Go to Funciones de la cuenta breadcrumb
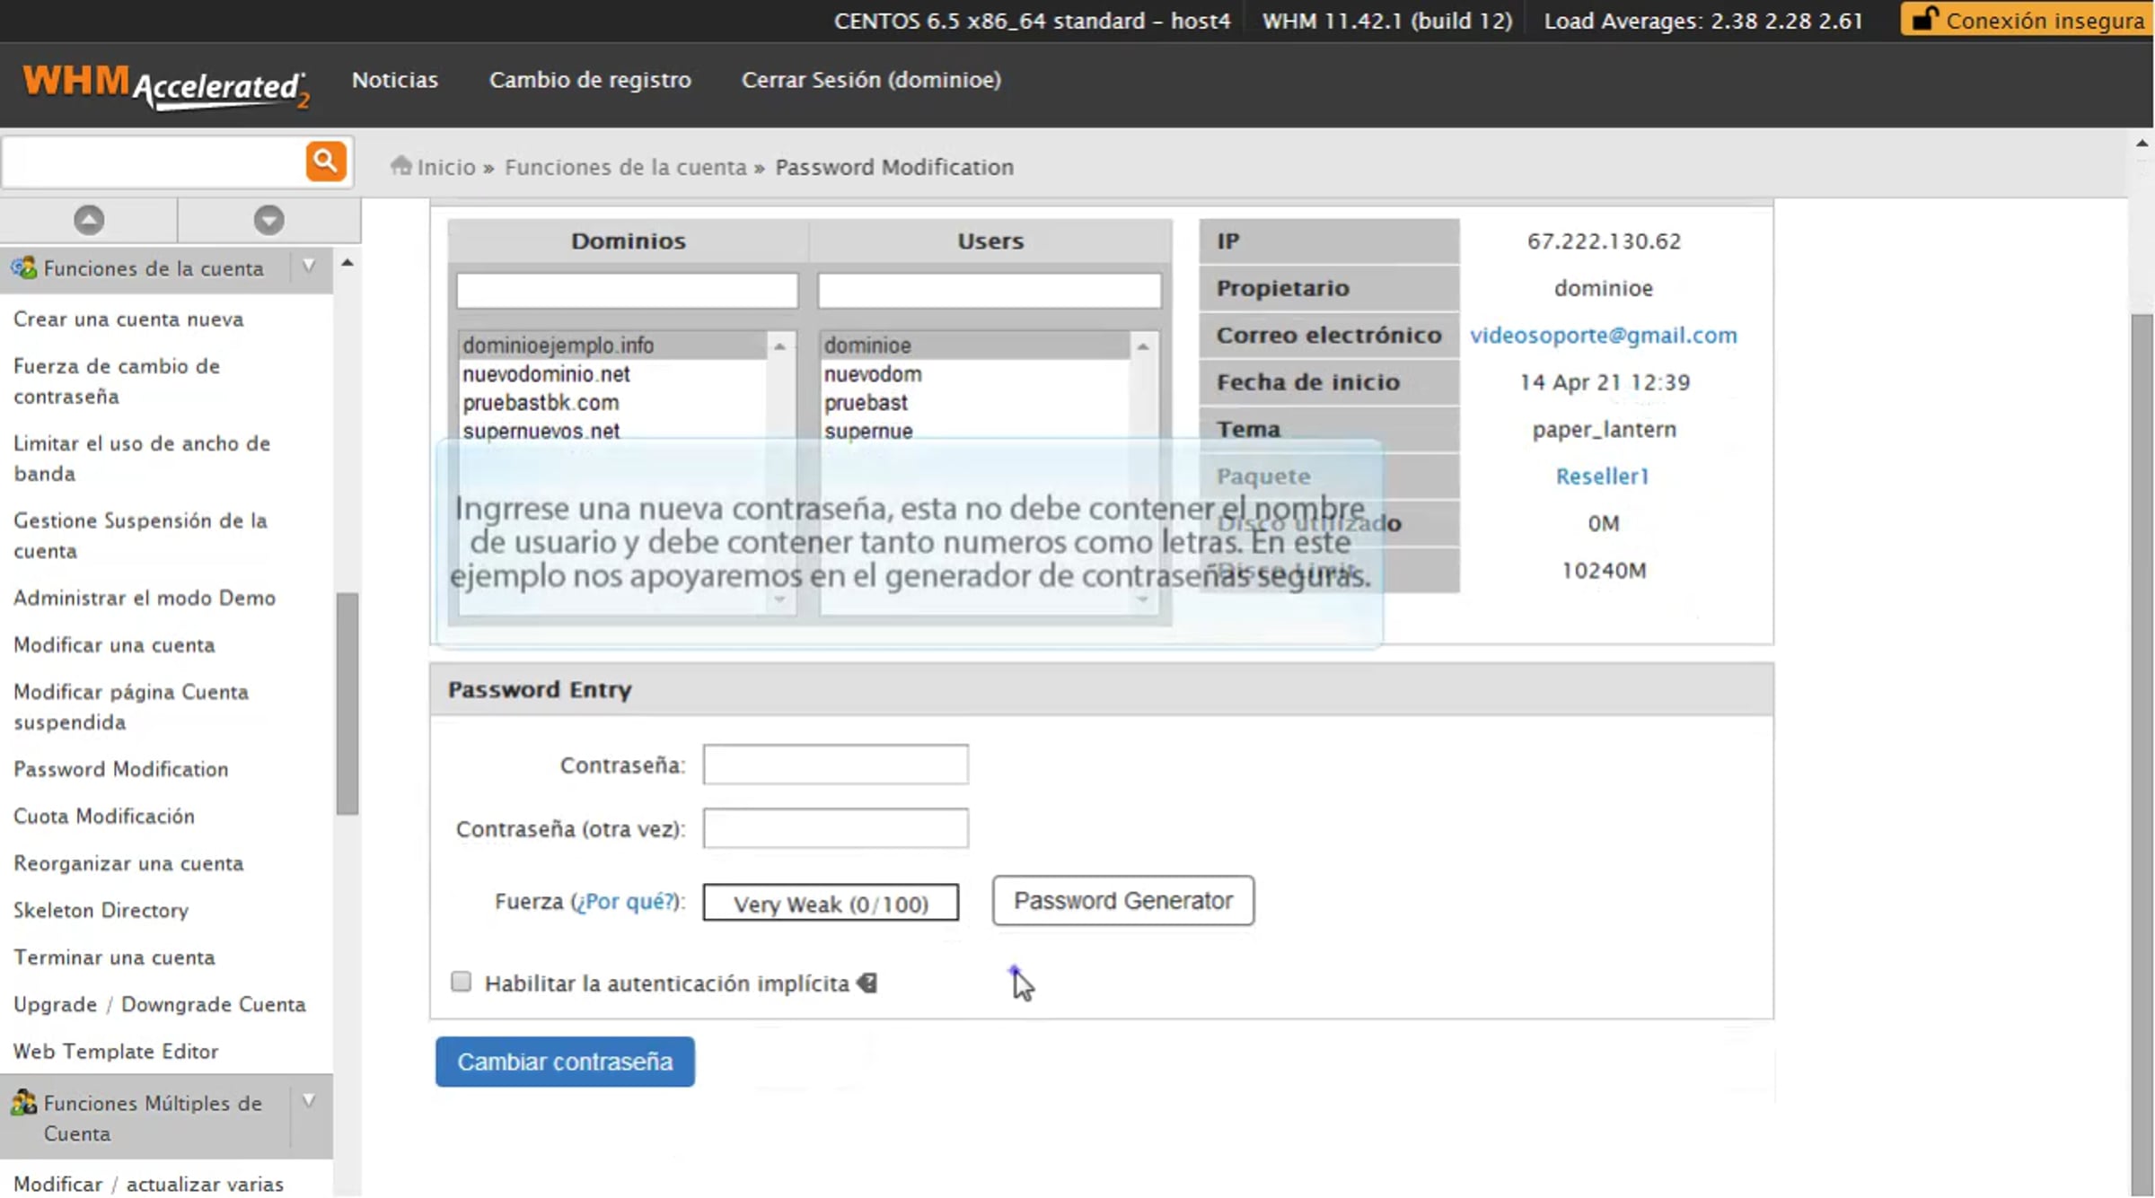Image resolution: width=2155 pixels, height=1198 pixels. coord(626,167)
